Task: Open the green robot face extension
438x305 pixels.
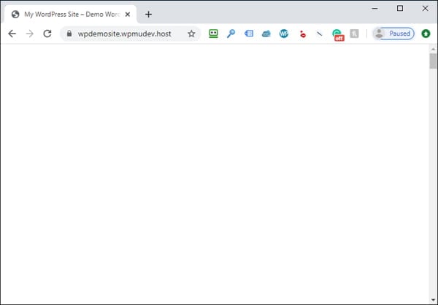Action: click(213, 34)
